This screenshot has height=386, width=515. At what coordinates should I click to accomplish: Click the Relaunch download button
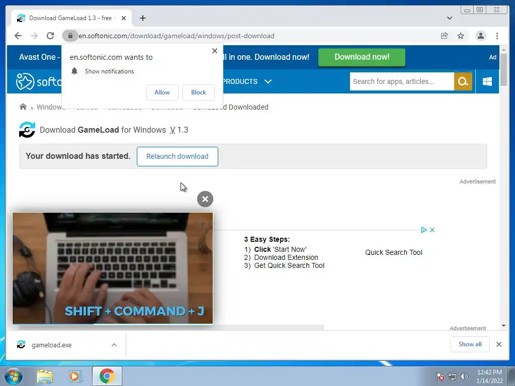tap(178, 157)
